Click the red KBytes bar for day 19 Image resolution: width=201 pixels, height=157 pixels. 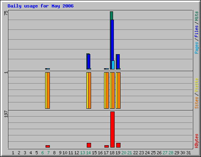click(x=118, y=145)
